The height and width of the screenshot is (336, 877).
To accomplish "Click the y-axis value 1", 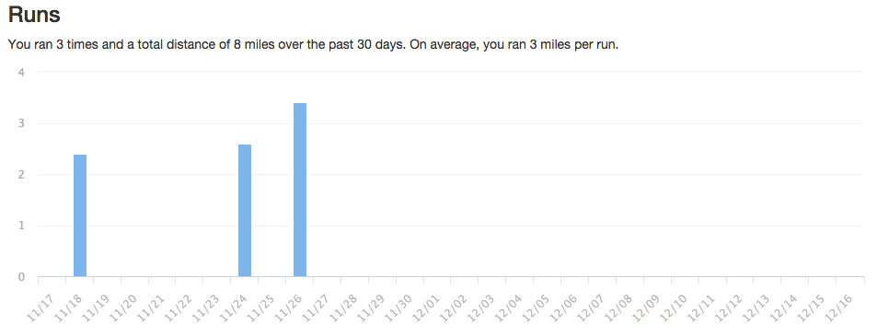I will pos(21,226).
